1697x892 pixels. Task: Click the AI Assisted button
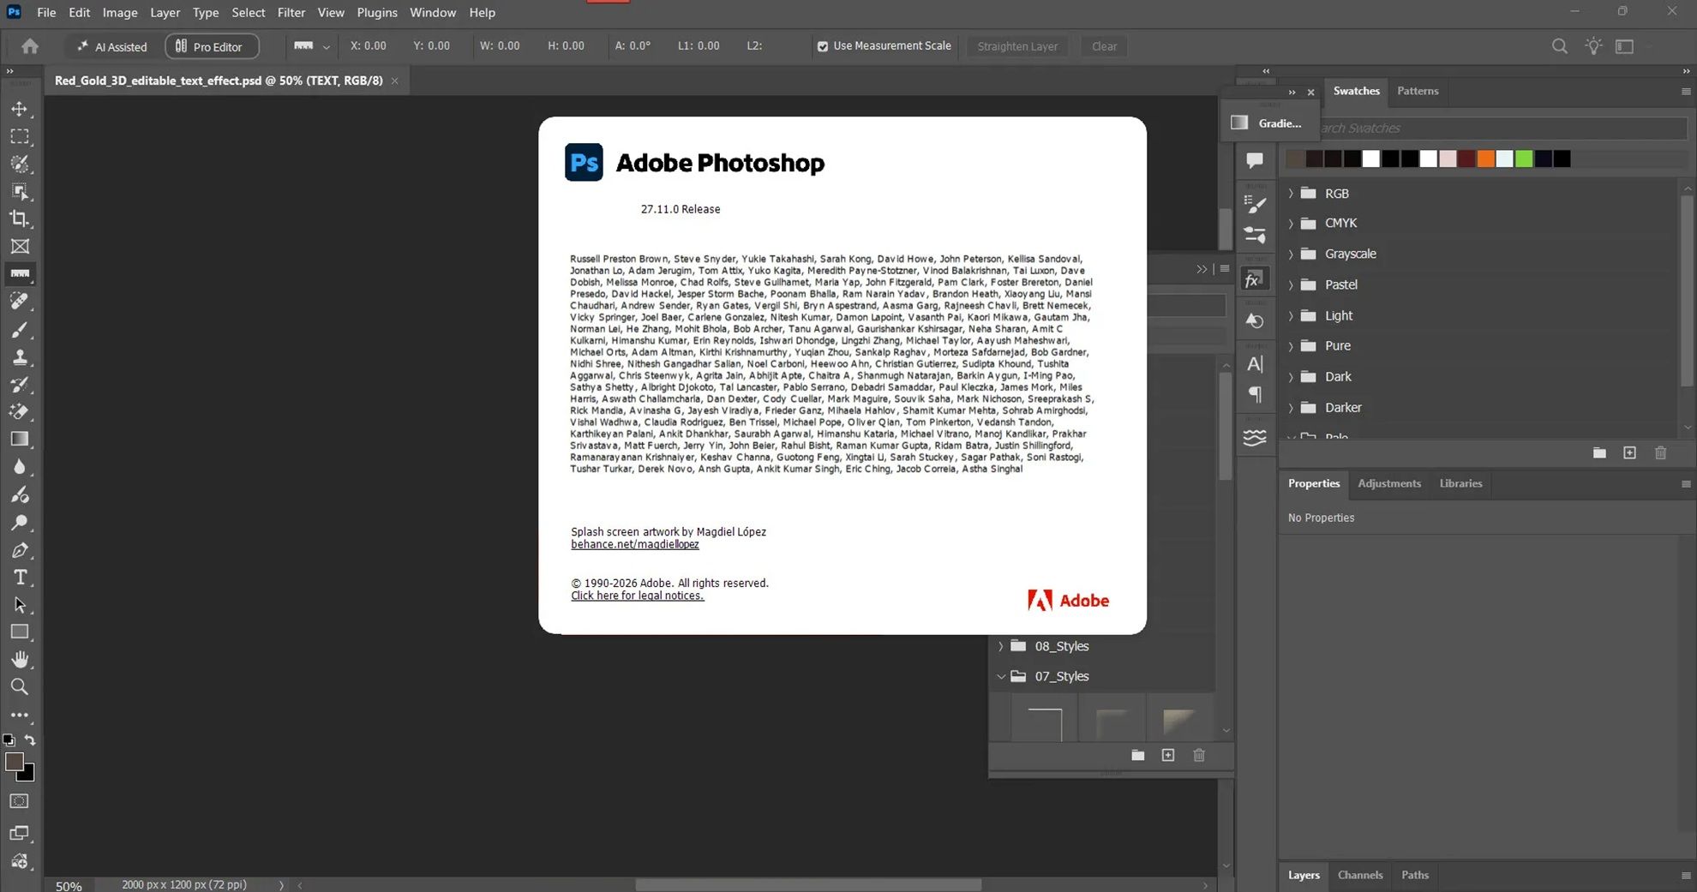tap(112, 46)
